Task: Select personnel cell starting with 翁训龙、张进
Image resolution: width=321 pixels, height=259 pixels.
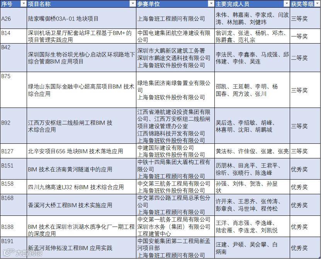Action: click(252, 36)
